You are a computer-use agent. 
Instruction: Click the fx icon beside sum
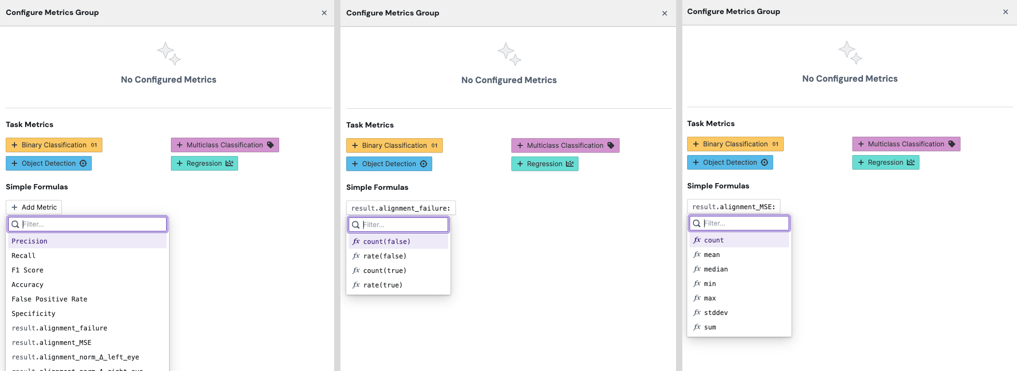point(697,327)
